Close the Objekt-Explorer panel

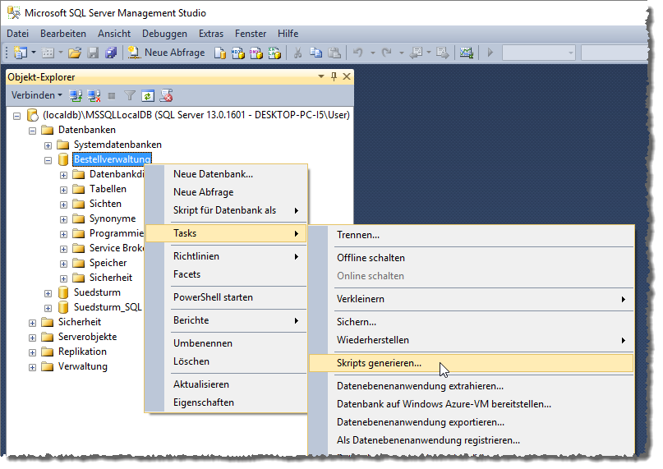(347, 76)
